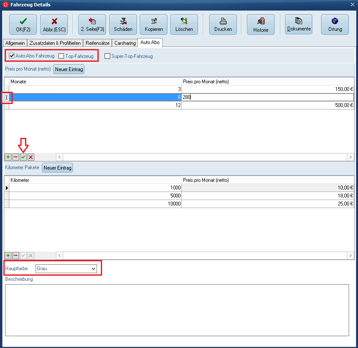This screenshot has height=348, width=358.
Task: Open the Schäden damages toolbar button
Action: (x=123, y=25)
